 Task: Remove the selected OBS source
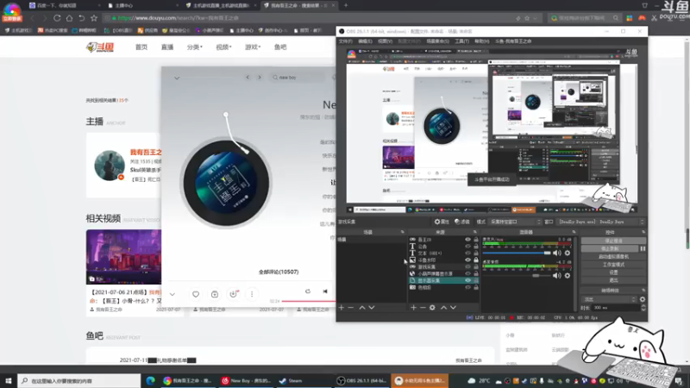(423, 308)
